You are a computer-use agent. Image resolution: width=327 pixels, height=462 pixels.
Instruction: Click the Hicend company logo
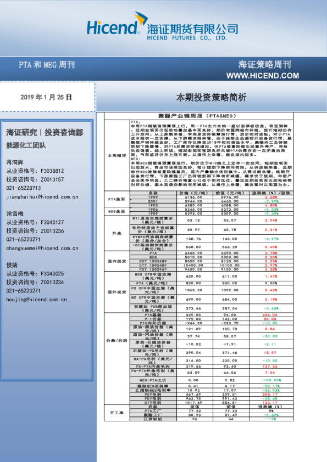tap(117, 24)
